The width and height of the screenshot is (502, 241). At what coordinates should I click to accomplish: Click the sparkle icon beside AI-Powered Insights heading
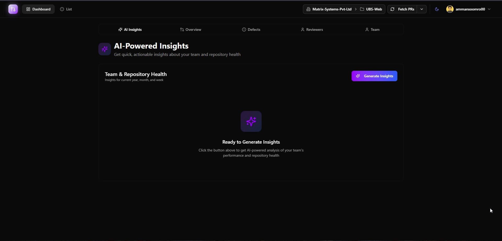pos(105,49)
